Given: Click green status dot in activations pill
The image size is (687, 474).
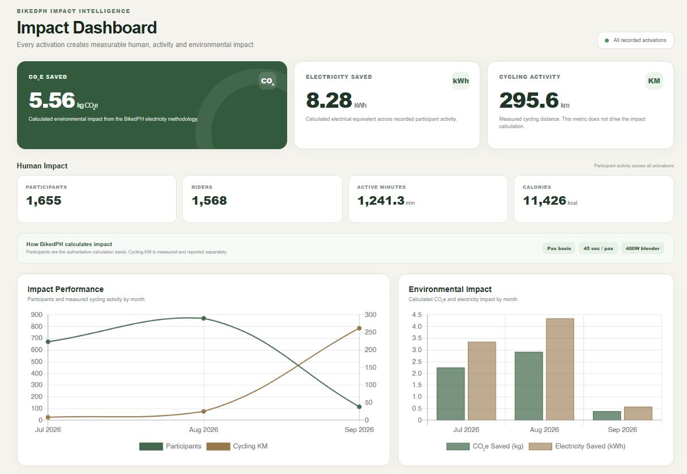Looking at the screenshot, I should [x=607, y=40].
